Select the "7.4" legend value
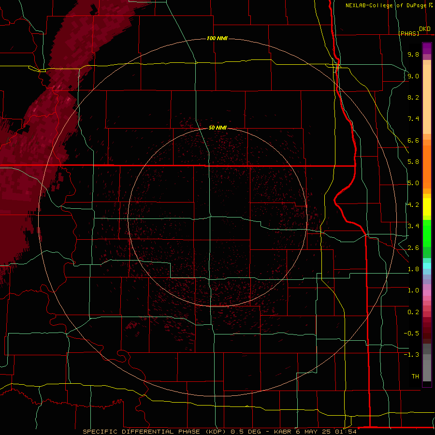 coord(413,119)
